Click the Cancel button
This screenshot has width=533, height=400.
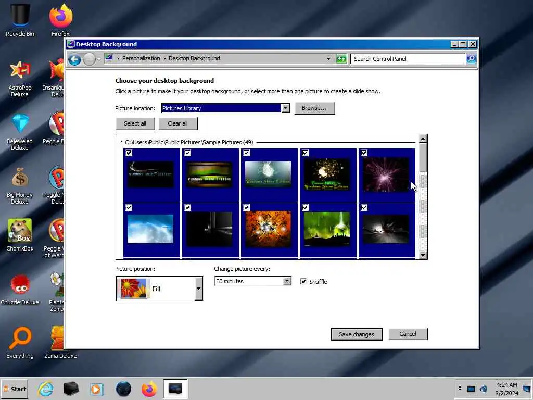click(408, 334)
